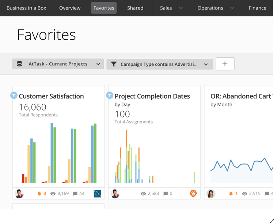
Task: Click the alert bell on Abandoned Cart card
Action: (x=231, y=193)
